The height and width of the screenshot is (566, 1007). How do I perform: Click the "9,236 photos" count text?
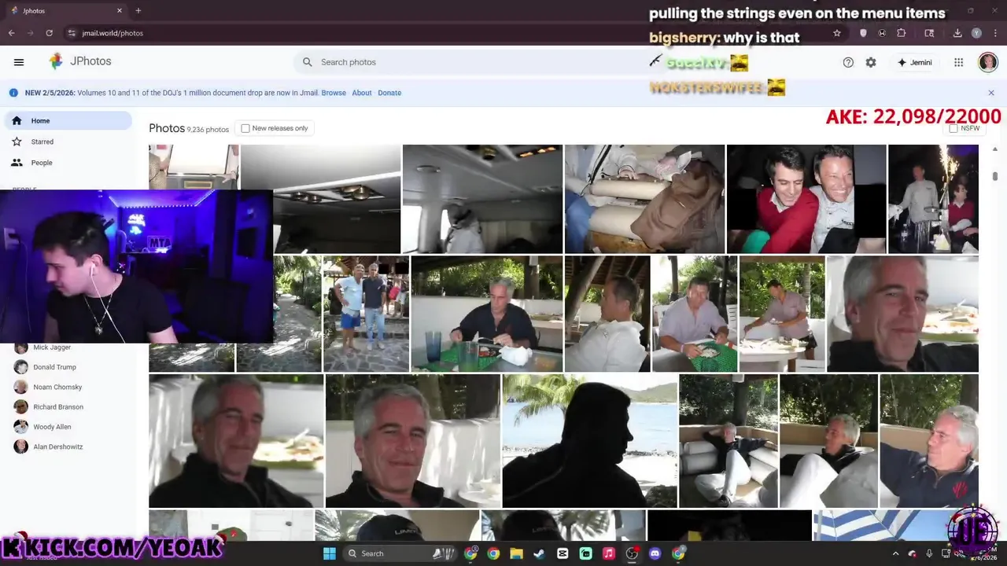tap(208, 130)
